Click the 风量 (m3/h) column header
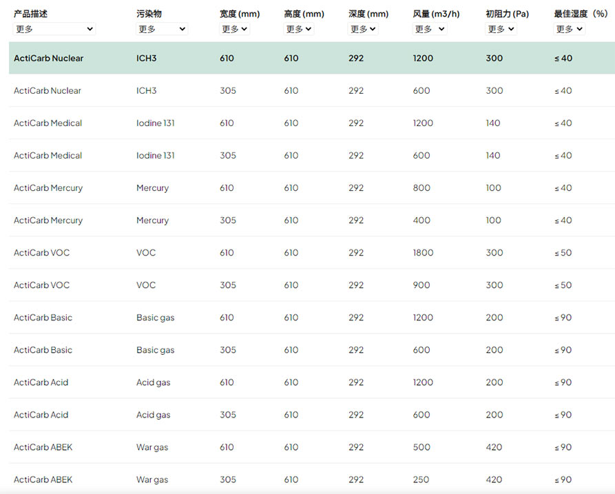Viewport: 615px width, 494px height. [436, 14]
